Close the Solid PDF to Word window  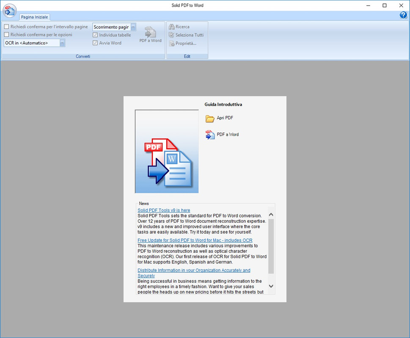coord(401,5)
